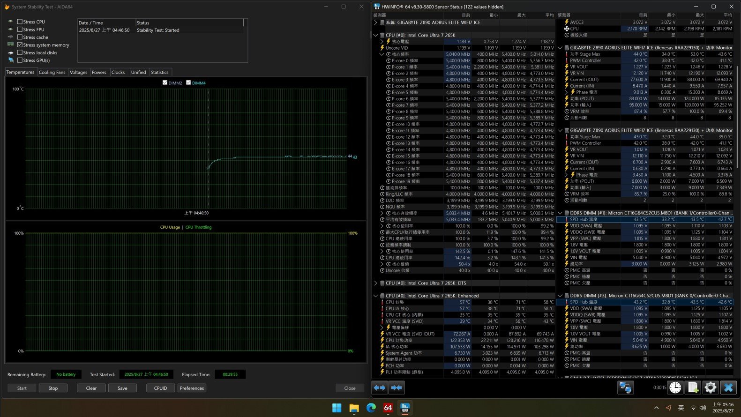Collapse DDR5 DIMM [#1] Micron sensor group
This screenshot has width=741, height=417.
point(560,213)
